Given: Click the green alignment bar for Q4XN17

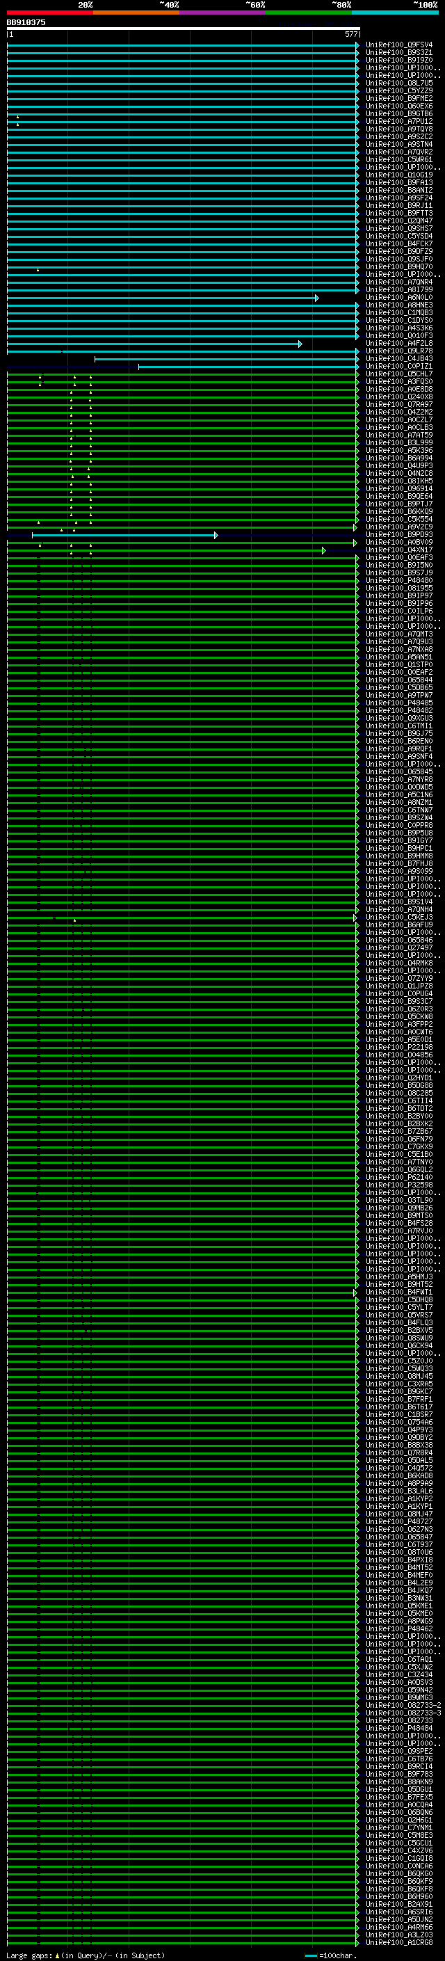Looking at the screenshot, I should tap(165, 550).
